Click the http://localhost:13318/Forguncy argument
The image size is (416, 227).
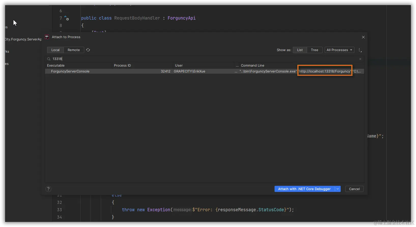click(325, 71)
